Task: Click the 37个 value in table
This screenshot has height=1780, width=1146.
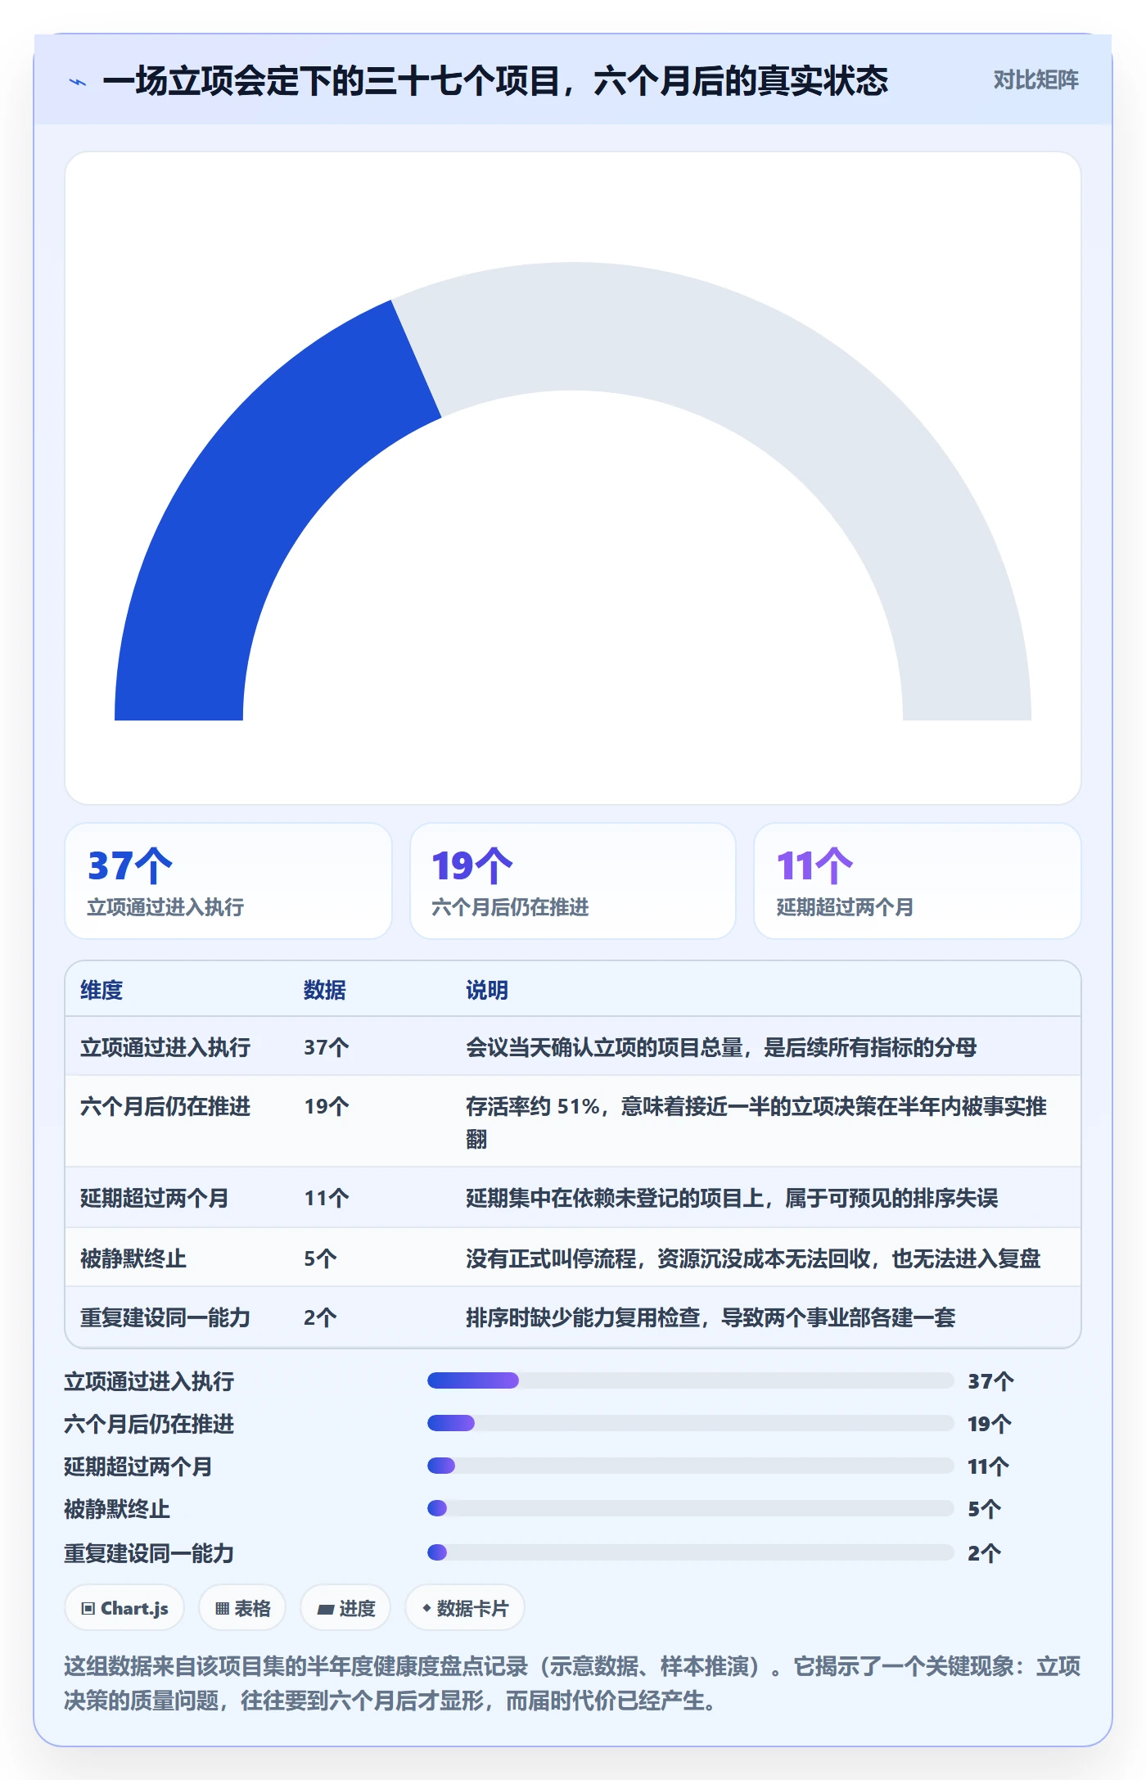Action: point(327,1047)
